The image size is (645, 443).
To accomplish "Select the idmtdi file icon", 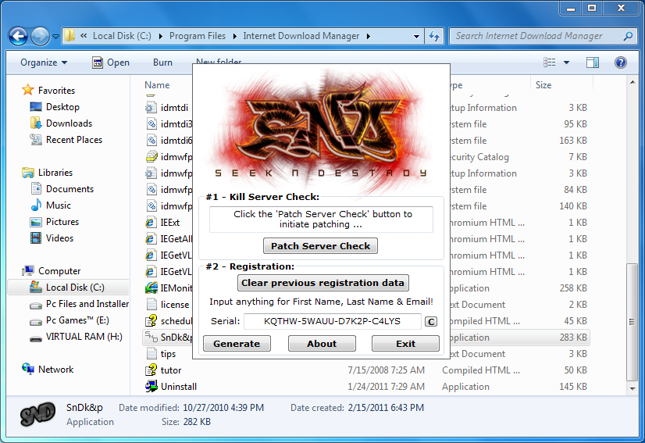I will click(151, 108).
